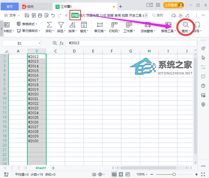
Task: Click the Filter (筛选) funnel icon
Action: [x=61, y=25]
